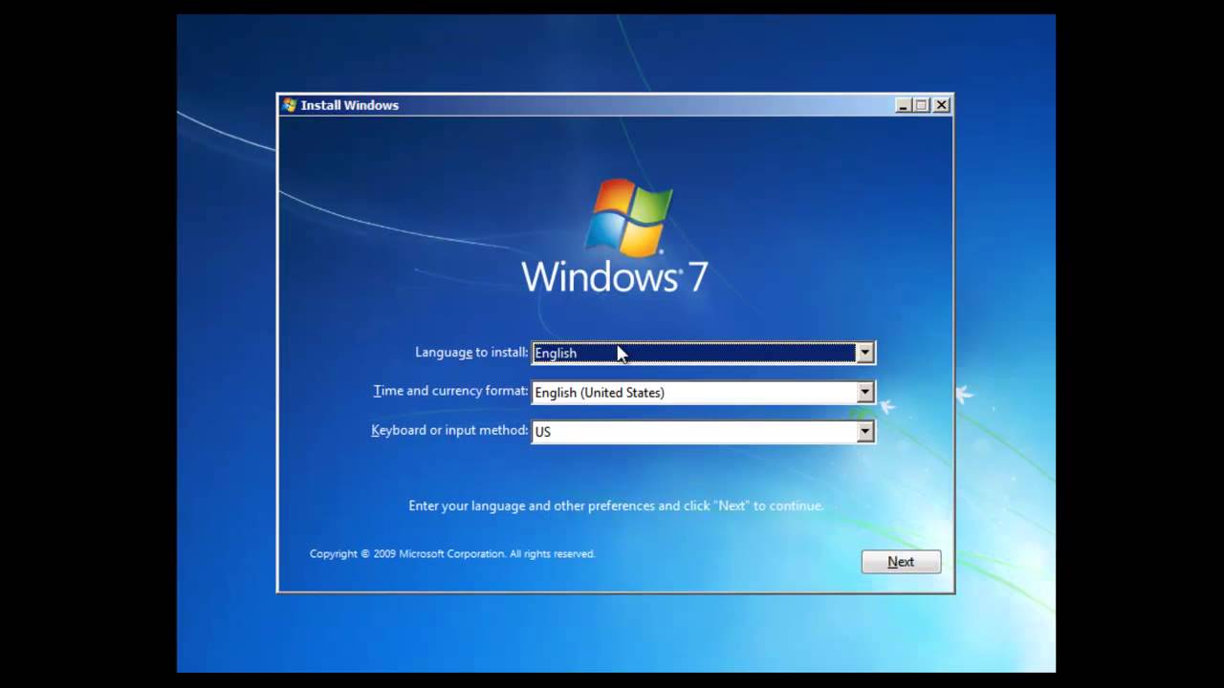Expand the Language to install dropdown arrow
The image size is (1224, 688).
point(864,353)
